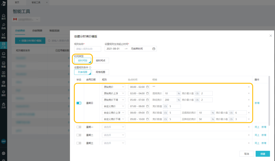
Task: Switch to the 智能投放 tab
Action: pos(54,31)
